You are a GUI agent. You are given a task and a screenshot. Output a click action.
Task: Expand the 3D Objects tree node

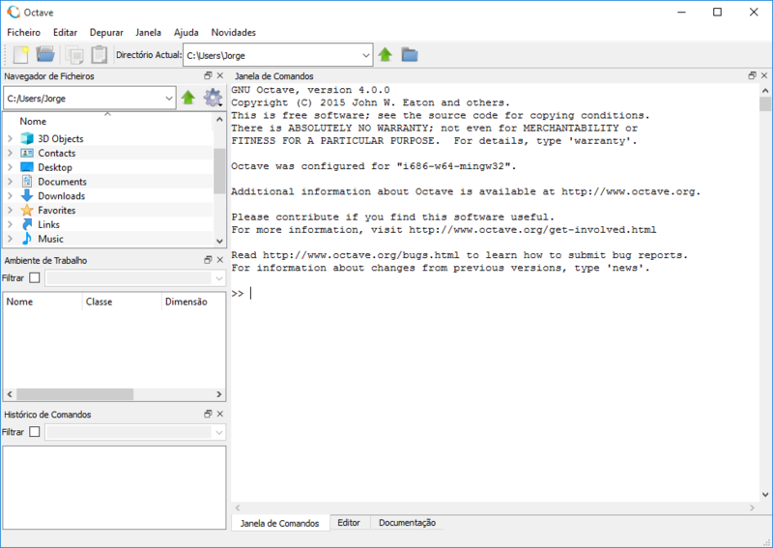(10, 138)
